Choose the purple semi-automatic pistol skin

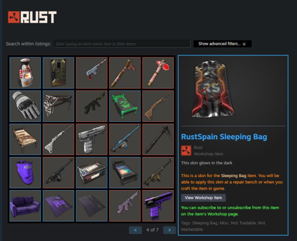point(158,206)
